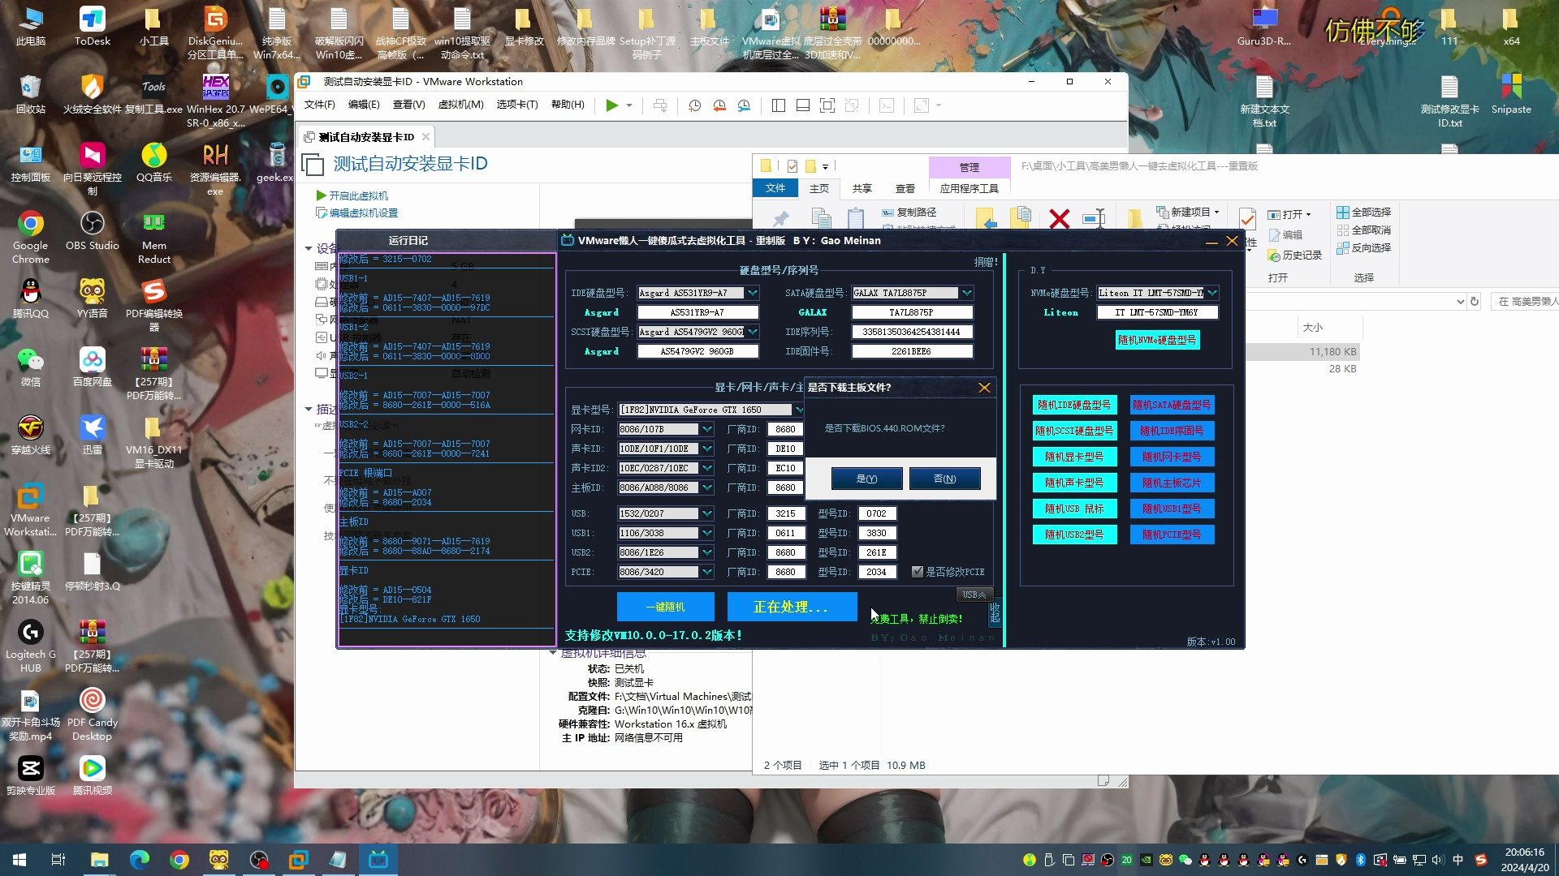This screenshot has height=876, width=1559.
Task: Toggle the 是否修改PCIE checkbox
Action: pyautogui.click(x=918, y=572)
